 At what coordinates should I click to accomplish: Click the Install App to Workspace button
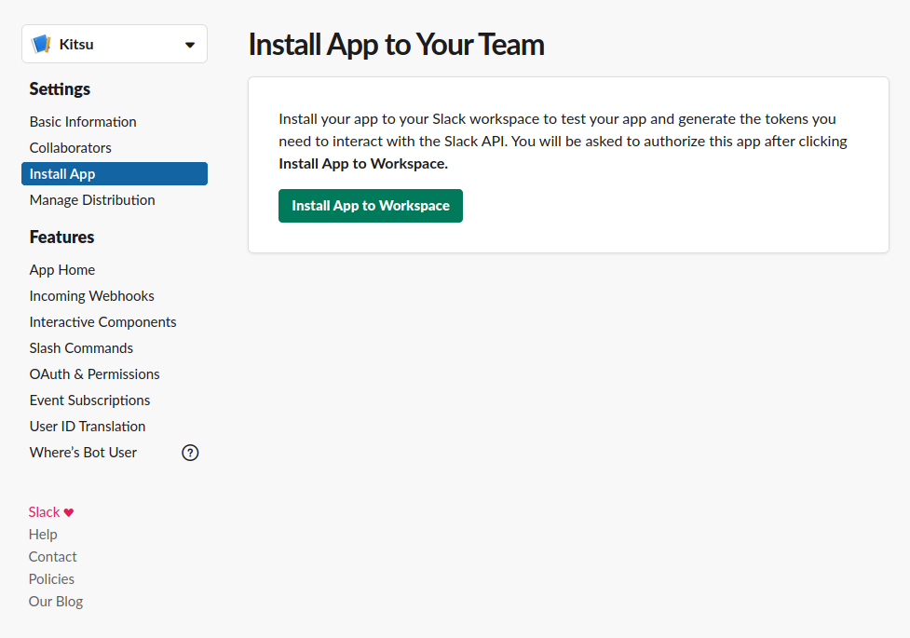coord(370,205)
